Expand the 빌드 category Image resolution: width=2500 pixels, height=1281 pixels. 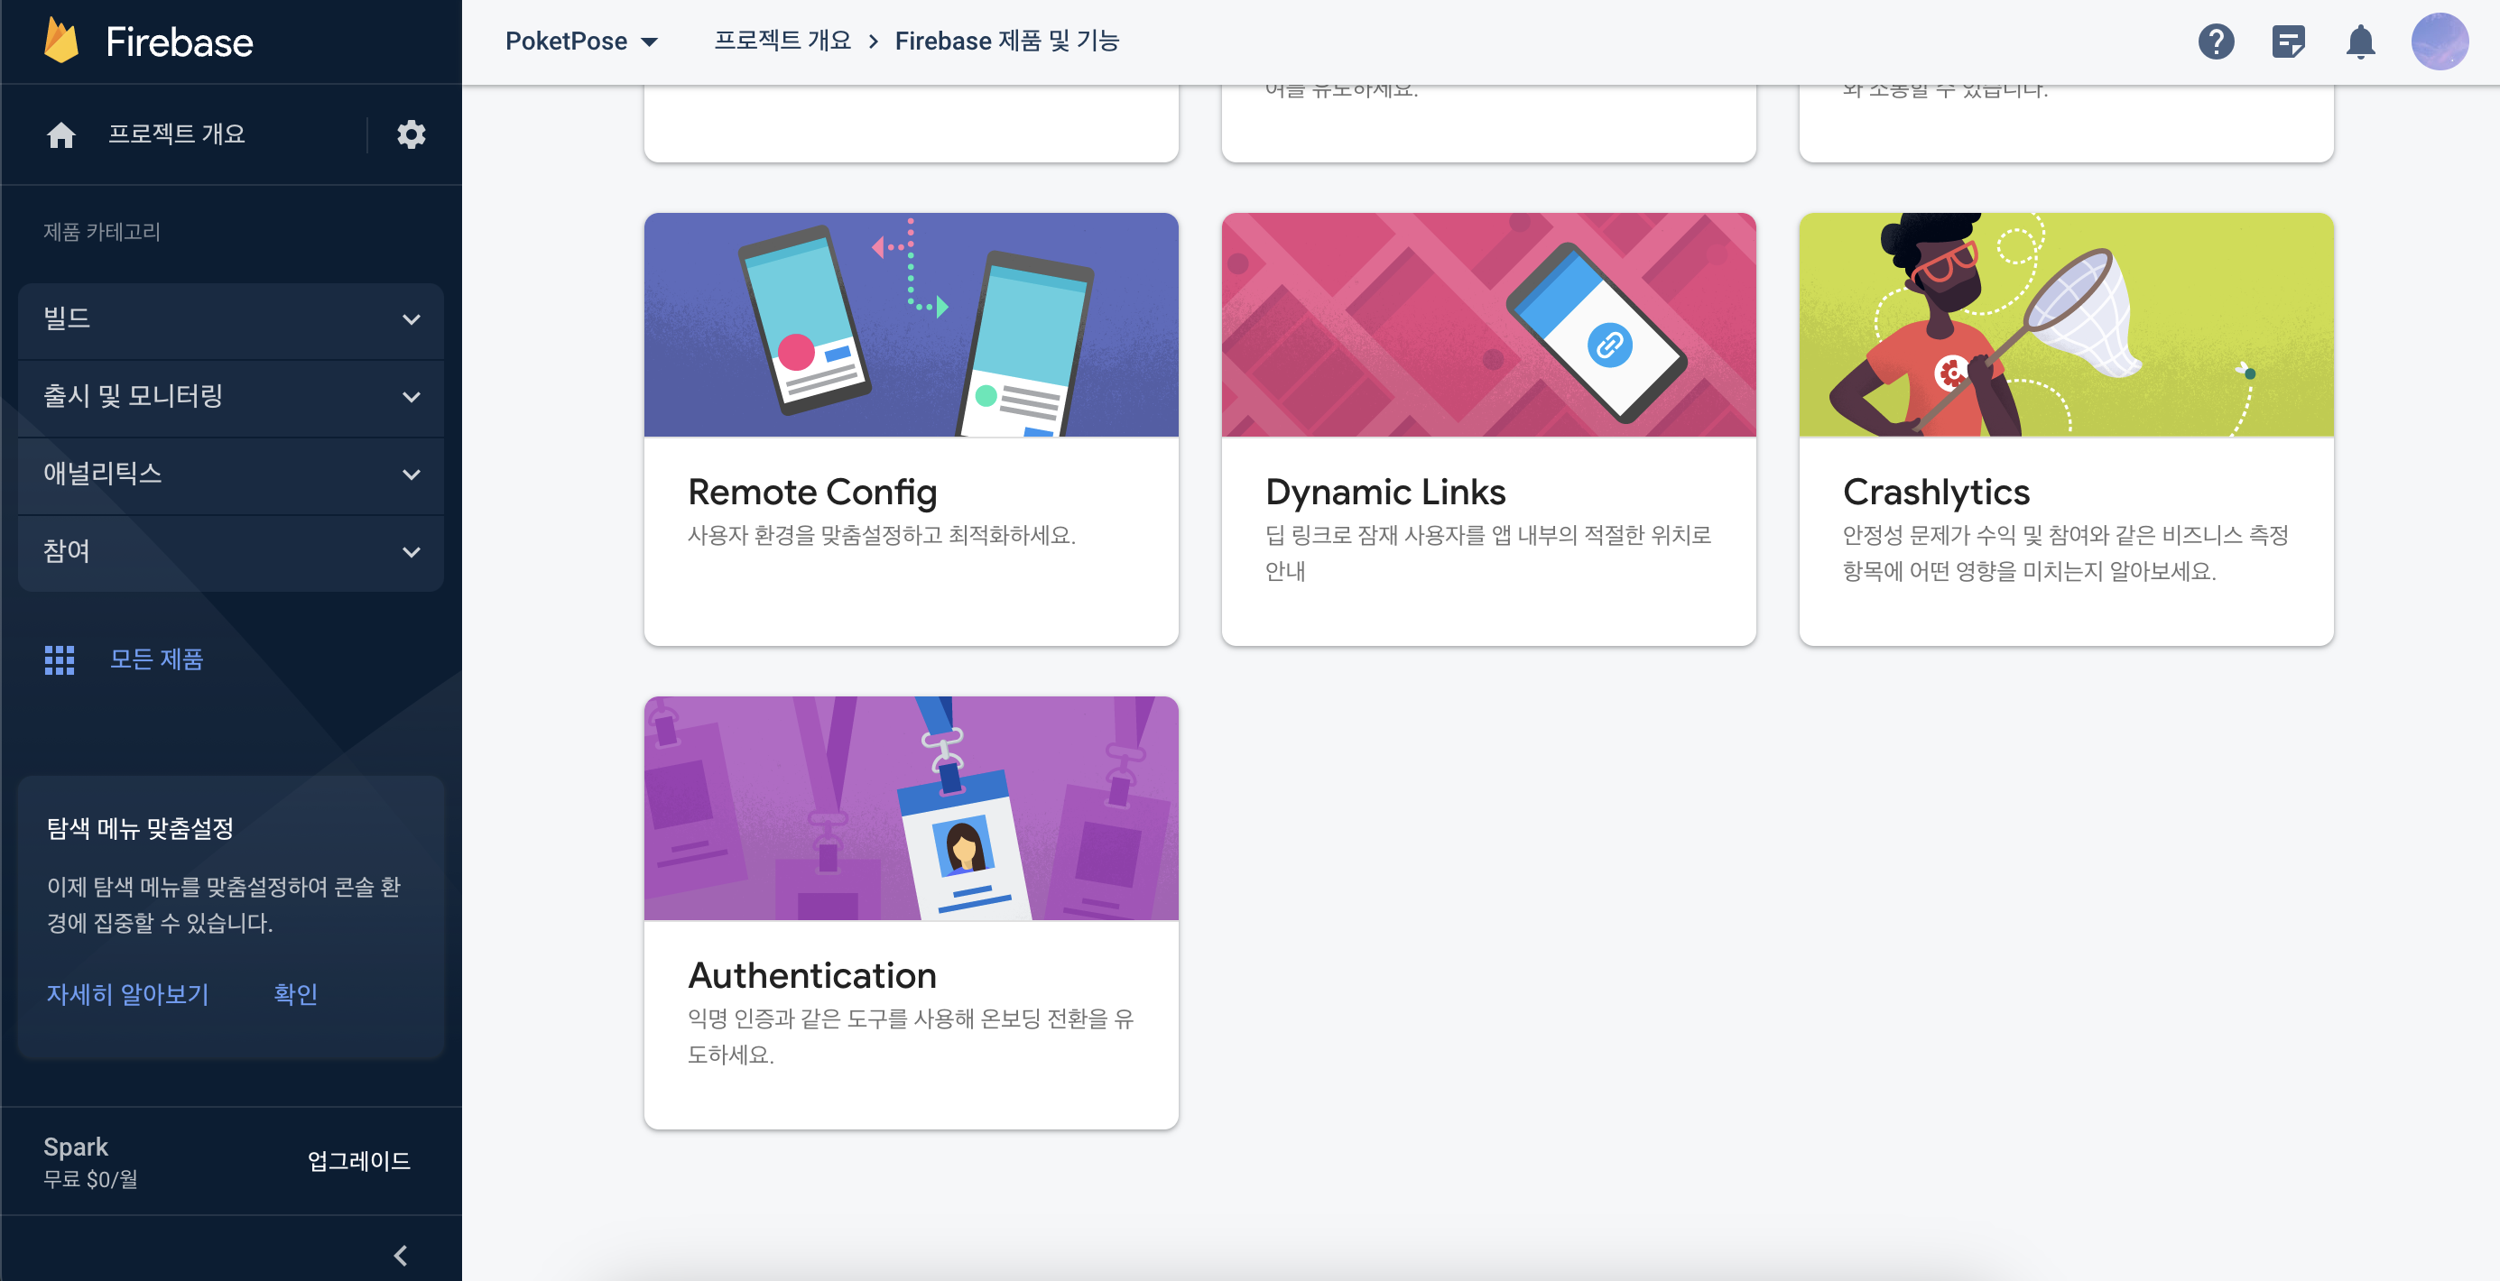click(x=231, y=319)
